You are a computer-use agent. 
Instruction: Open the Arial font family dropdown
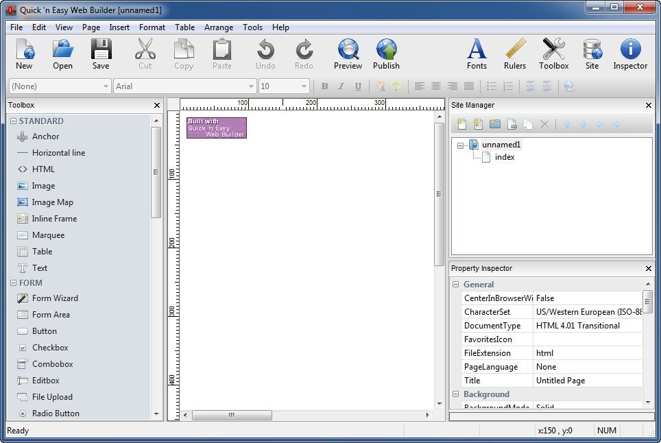(x=251, y=86)
